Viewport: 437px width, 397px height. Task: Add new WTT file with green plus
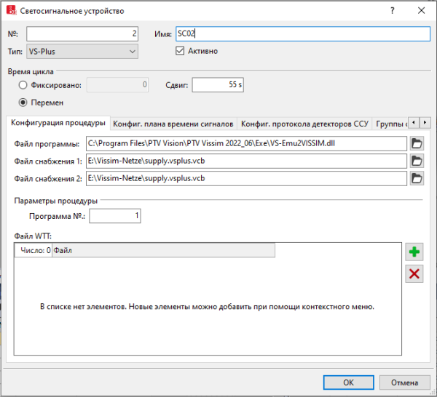[415, 252]
